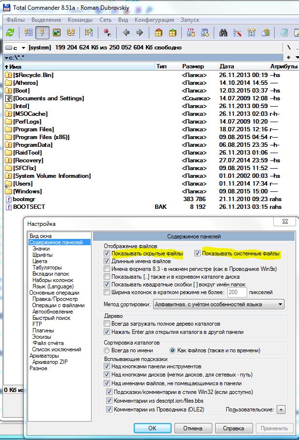Open the 'Конфигурация' menu
This screenshot has width=299, height=440.
pyautogui.click(x=154, y=20)
